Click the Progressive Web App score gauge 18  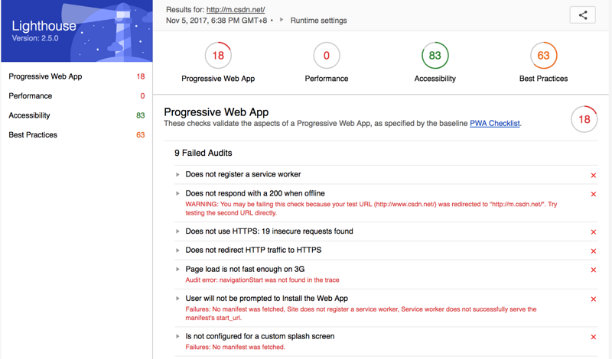tap(218, 55)
